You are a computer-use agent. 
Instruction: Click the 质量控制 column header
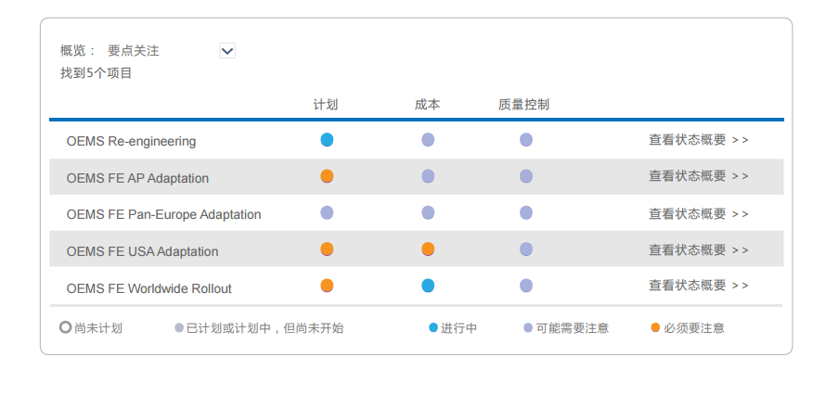tap(523, 105)
